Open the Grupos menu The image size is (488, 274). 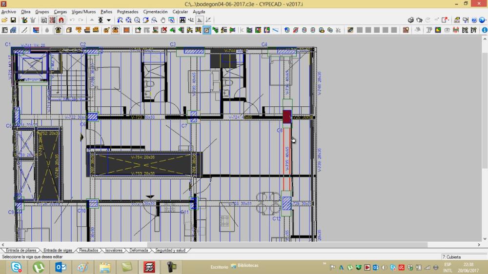click(42, 12)
